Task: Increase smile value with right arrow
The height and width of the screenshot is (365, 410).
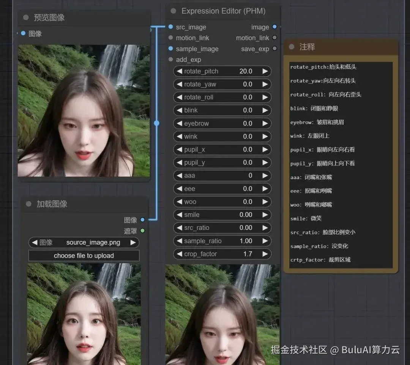Action: point(265,215)
